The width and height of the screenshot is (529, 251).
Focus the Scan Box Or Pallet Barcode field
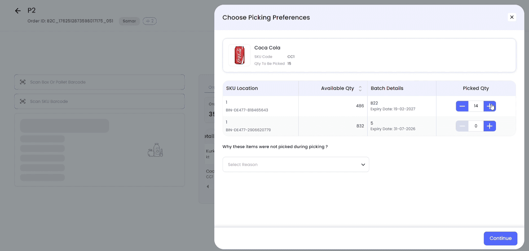(99, 82)
